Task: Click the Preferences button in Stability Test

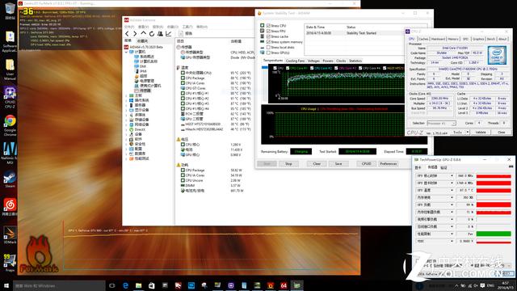Action: (388, 163)
